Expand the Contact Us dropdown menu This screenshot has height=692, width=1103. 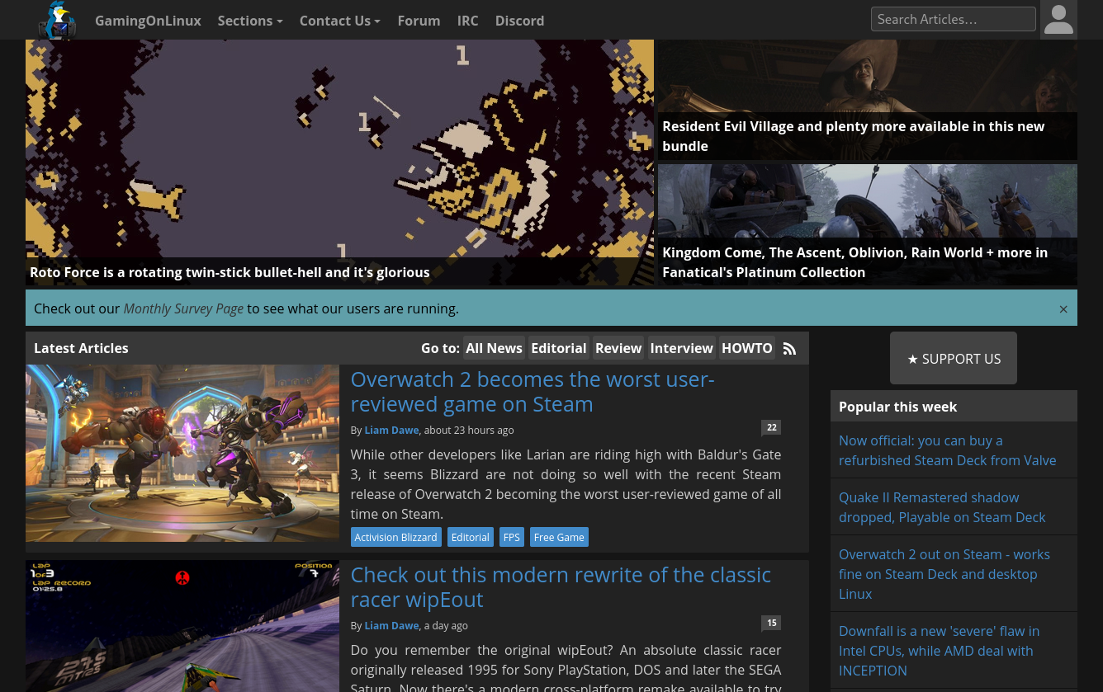[340, 21]
